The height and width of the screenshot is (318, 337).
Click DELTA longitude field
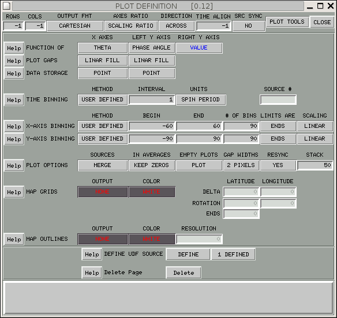click(x=278, y=192)
